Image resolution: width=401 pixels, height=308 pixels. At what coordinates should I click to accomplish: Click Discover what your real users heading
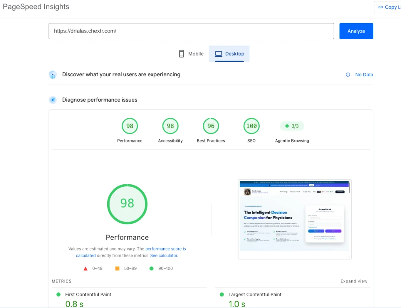pyautogui.click(x=121, y=74)
